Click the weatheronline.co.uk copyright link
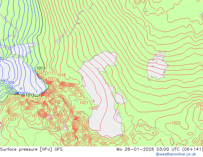203x157 pixels. [176, 154]
